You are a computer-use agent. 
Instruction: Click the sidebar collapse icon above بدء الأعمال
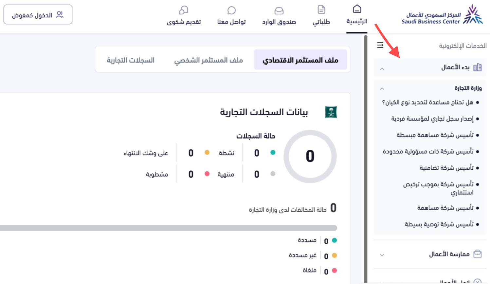(x=381, y=45)
